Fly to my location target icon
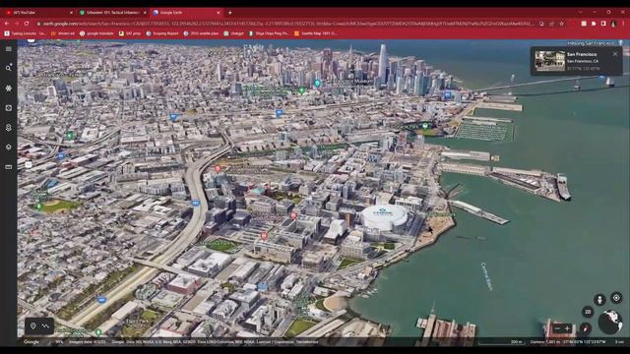Image resolution: width=630 pixels, height=354 pixels. pos(616,298)
